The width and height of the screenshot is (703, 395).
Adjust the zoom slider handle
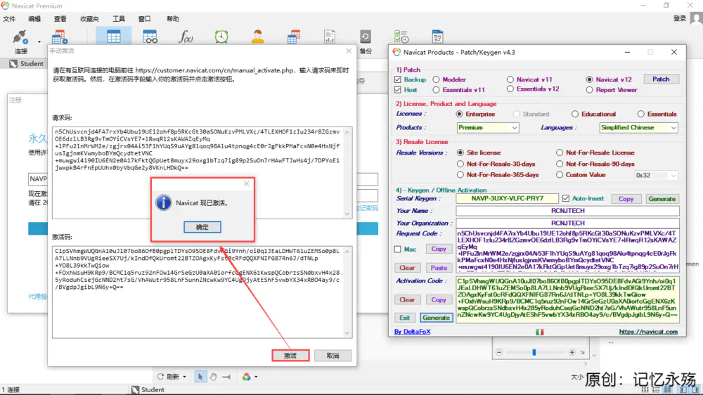click(534, 352)
